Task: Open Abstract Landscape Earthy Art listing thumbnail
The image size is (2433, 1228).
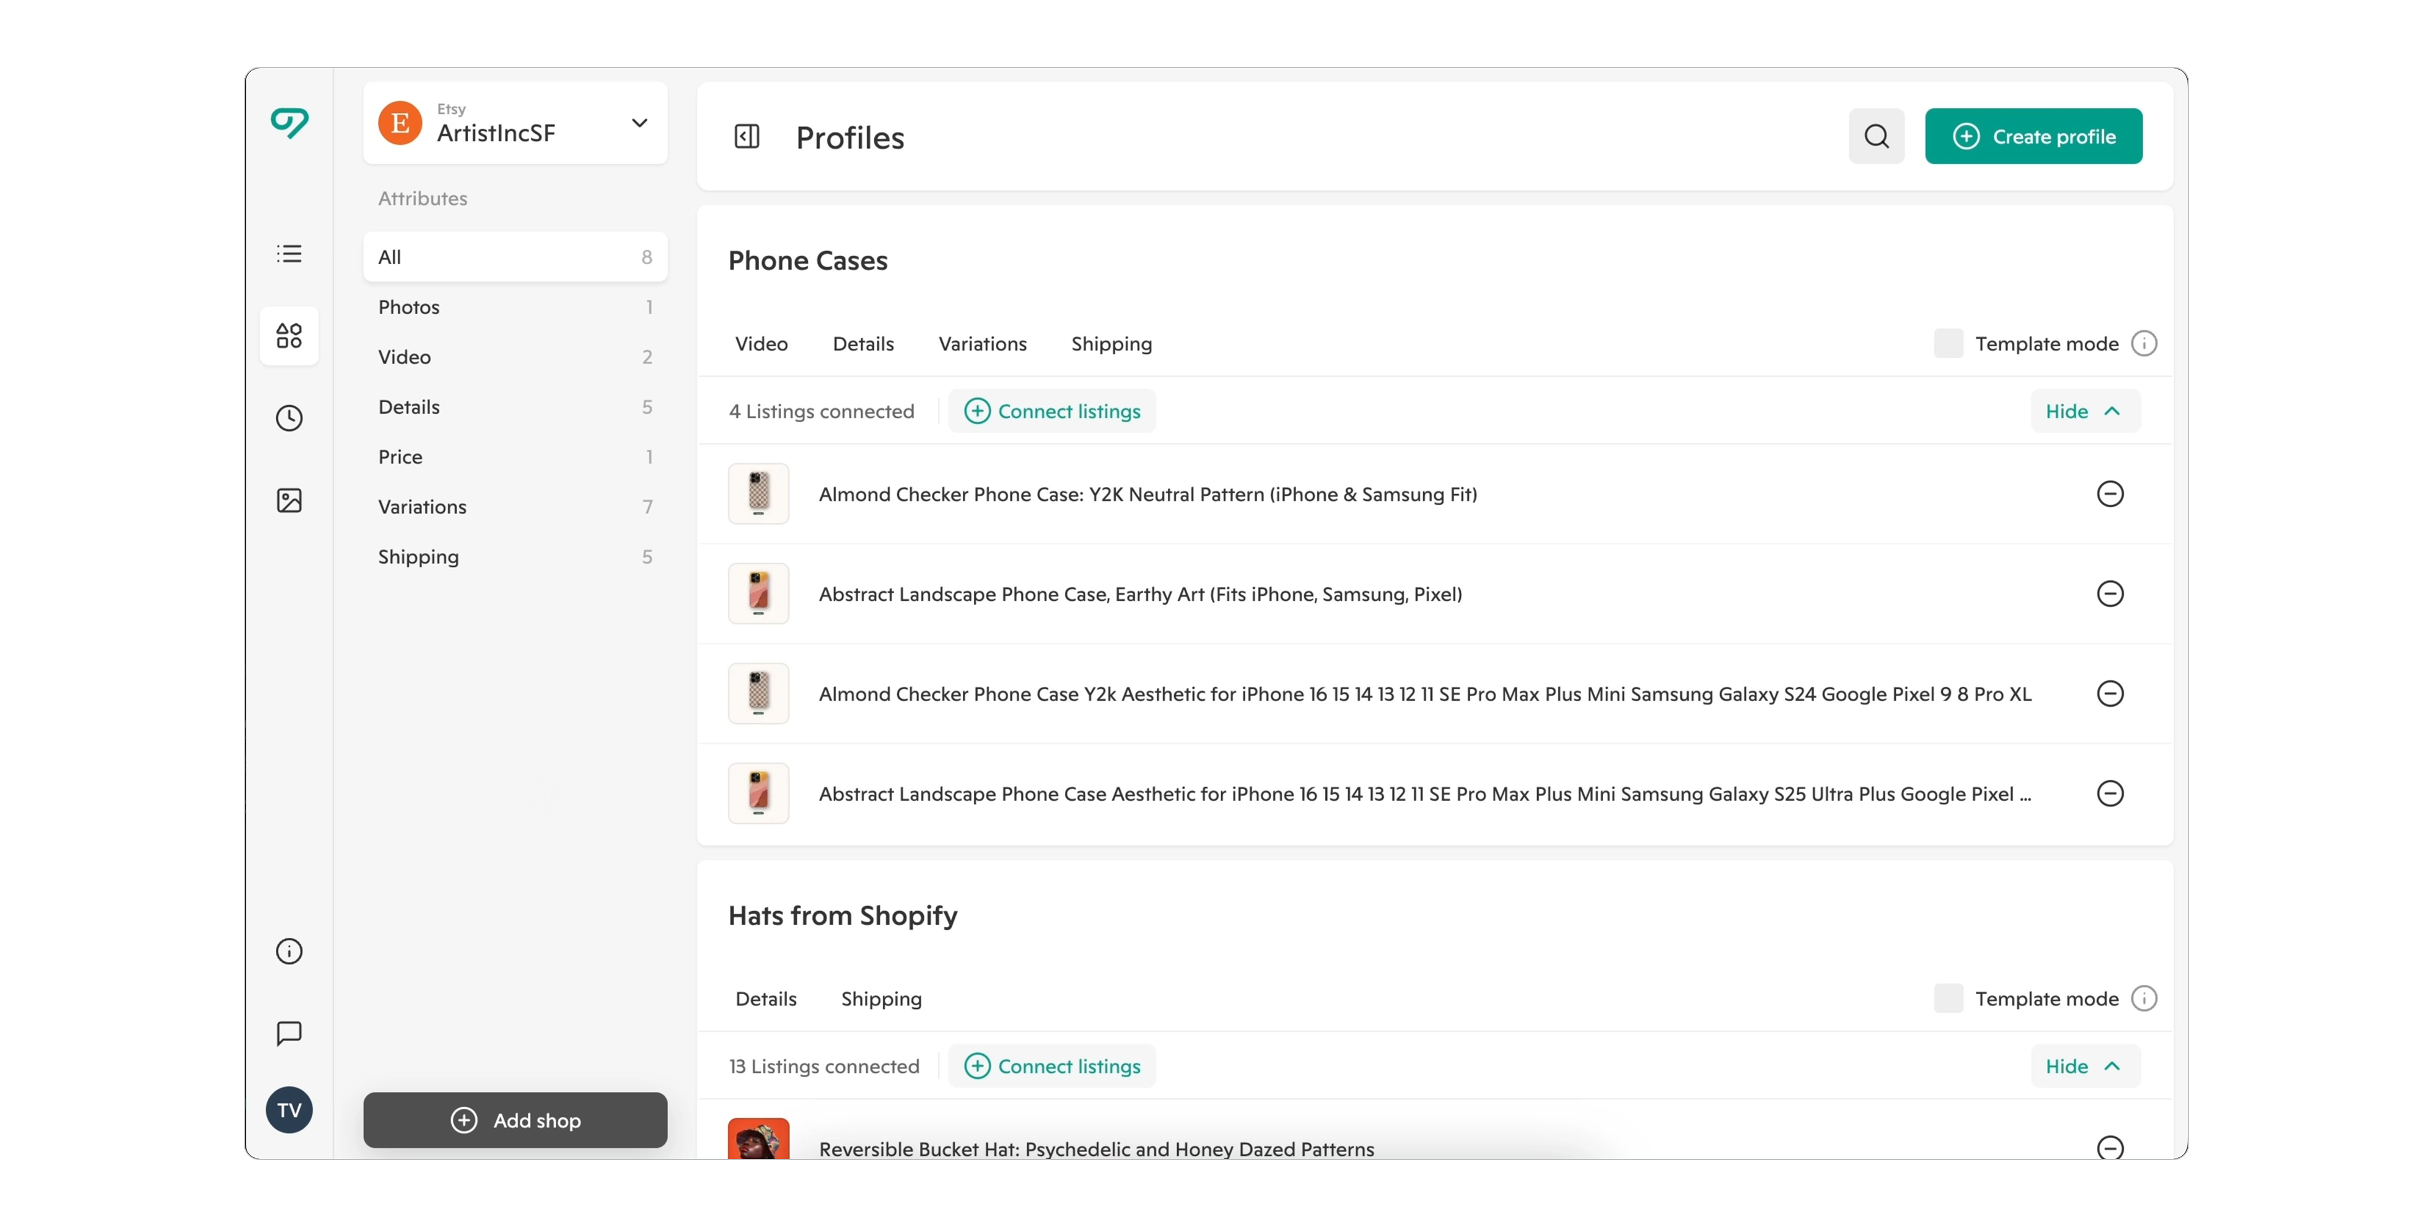Action: [758, 594]
